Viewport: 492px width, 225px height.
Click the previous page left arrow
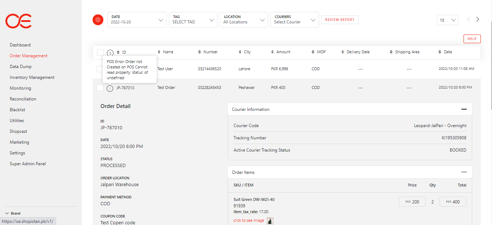point(469,19)
